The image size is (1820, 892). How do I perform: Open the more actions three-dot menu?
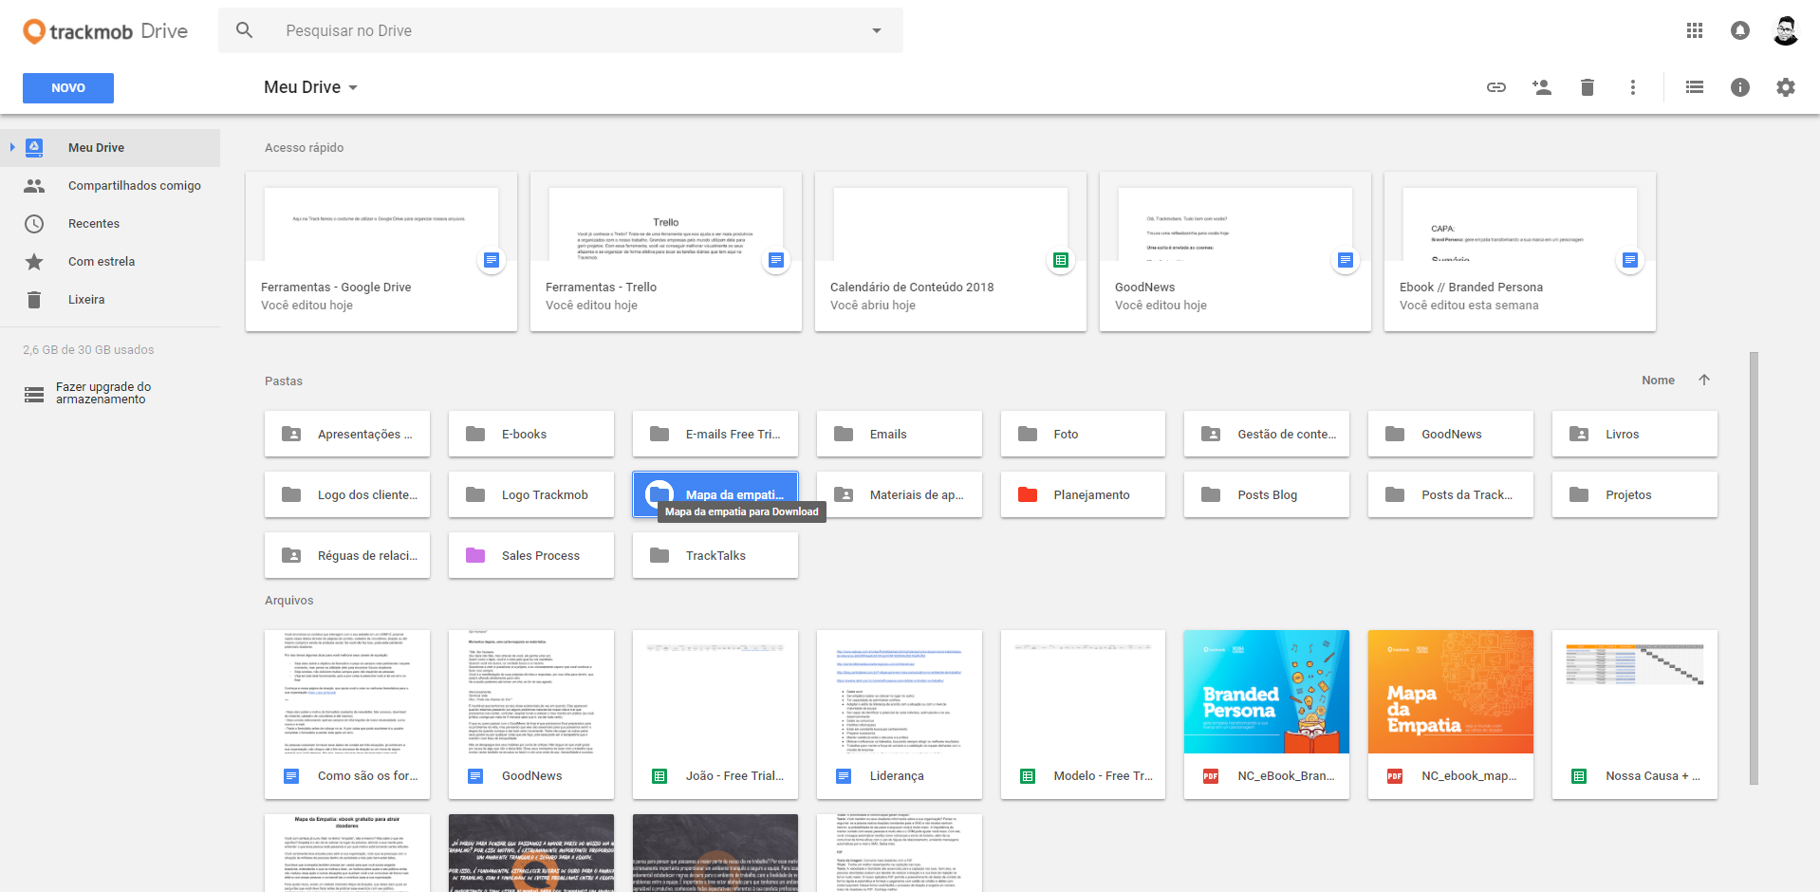pos(1632,87)
